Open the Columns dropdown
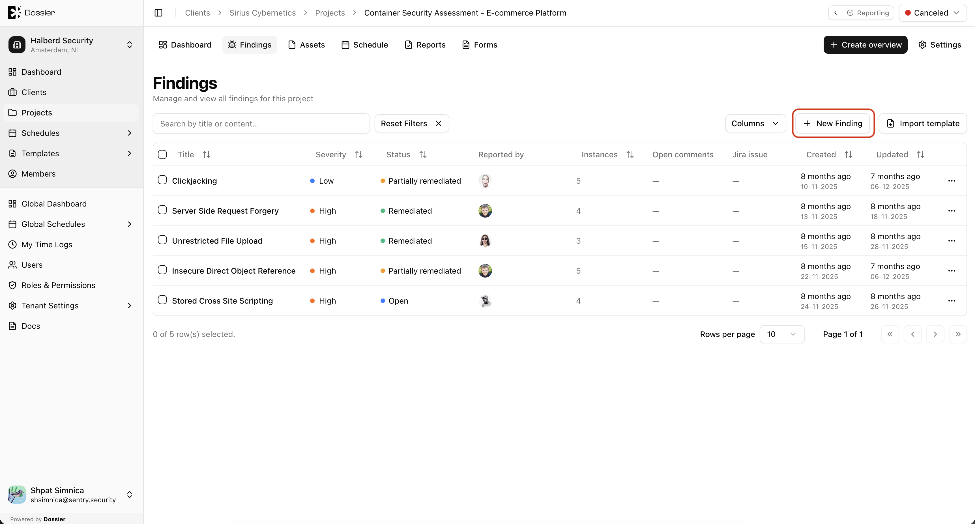Image resolution: width=975 pixels, height=524 pixels. [755, 123]
